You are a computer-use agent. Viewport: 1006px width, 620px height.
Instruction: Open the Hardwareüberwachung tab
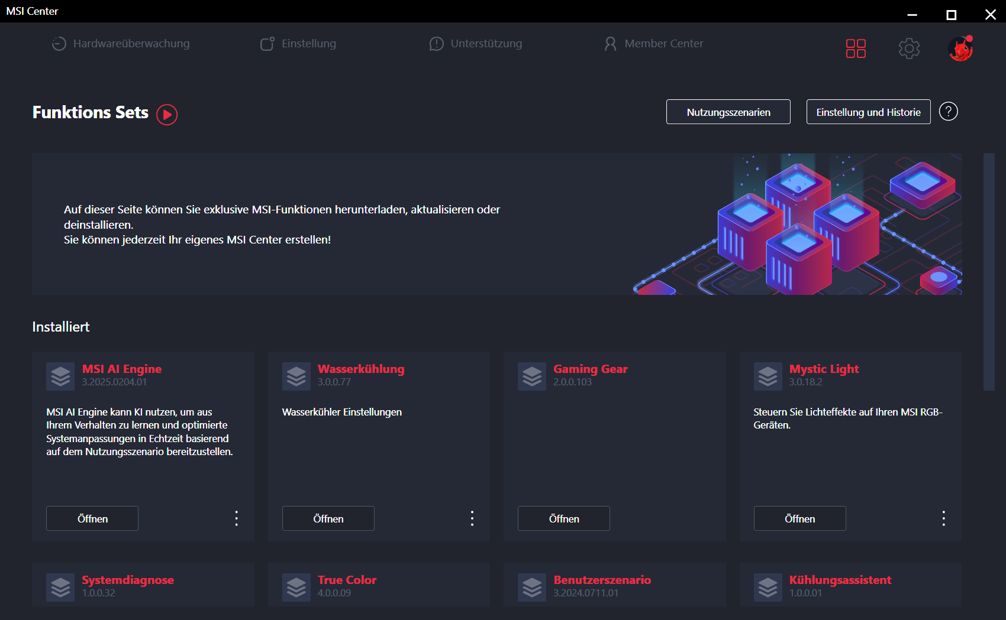point(121,43)
